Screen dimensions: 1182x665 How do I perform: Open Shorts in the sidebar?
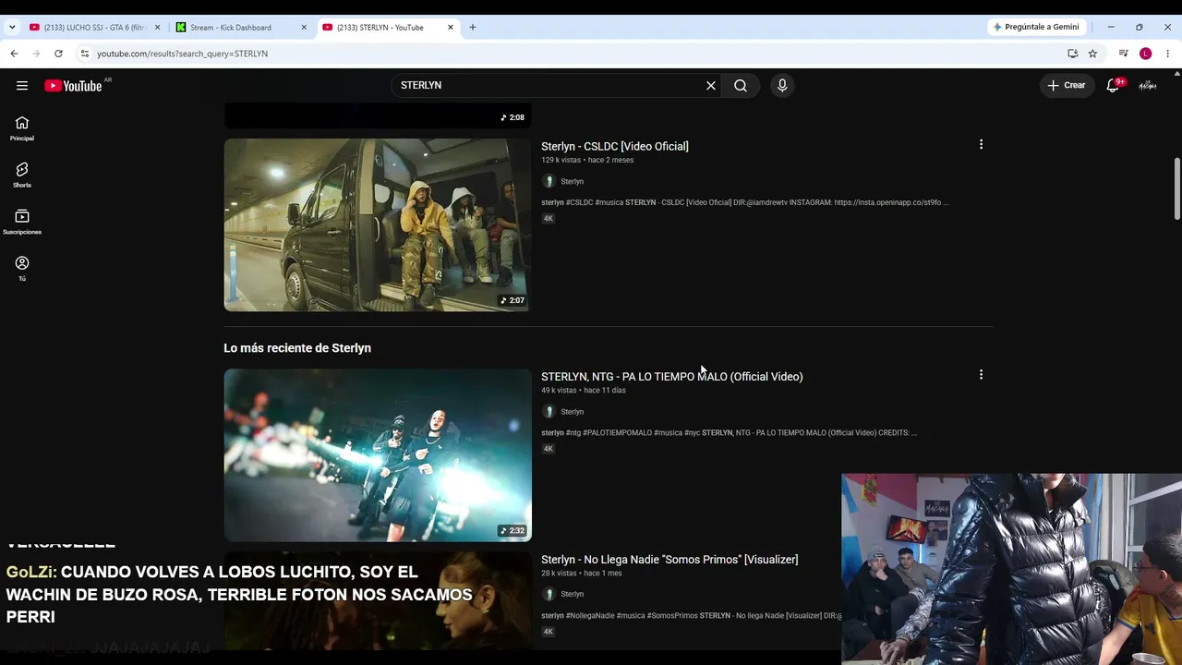coord(22,175)
